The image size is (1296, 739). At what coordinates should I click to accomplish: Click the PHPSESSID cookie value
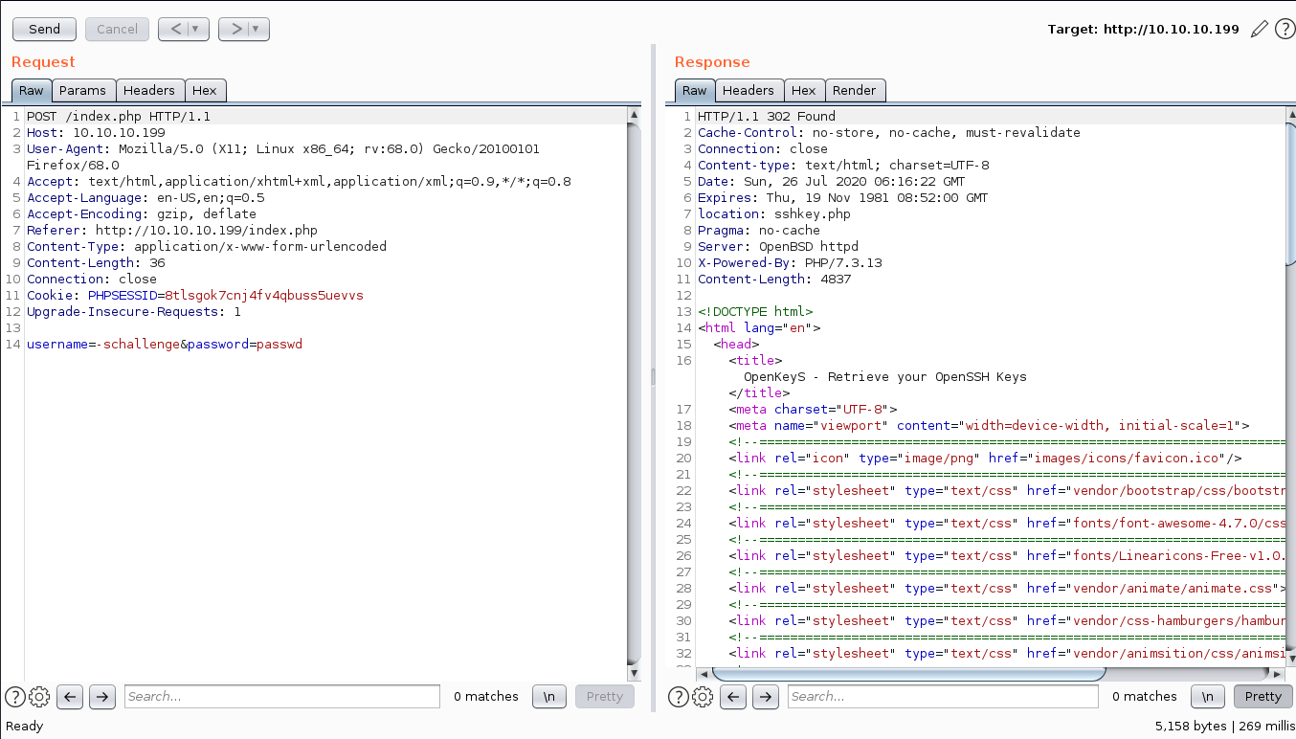click(264, 295)
